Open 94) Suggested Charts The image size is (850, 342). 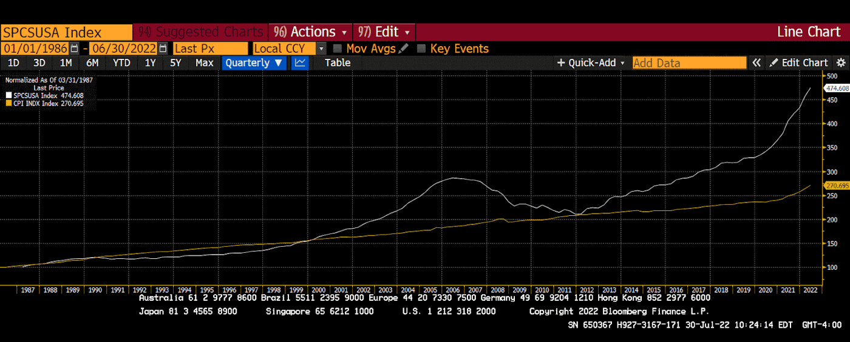(x=200, y=32)
